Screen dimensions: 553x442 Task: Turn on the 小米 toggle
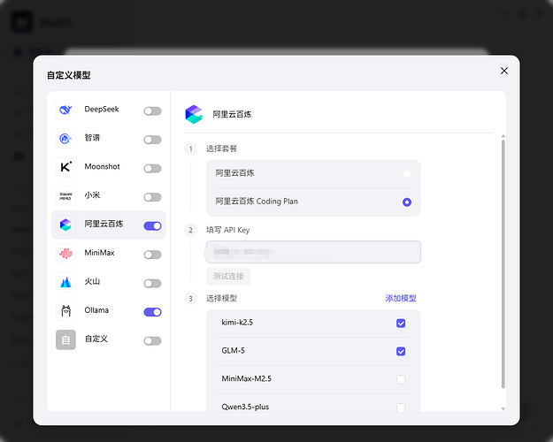[152, 197]
